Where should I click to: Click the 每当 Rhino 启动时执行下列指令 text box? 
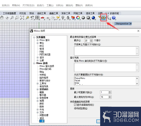106,67
